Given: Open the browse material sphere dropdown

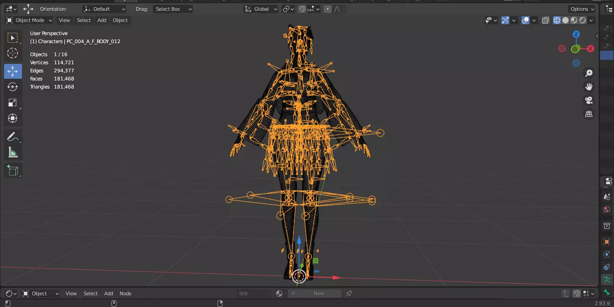Looking at the screenshot, I should pos(281,294).
